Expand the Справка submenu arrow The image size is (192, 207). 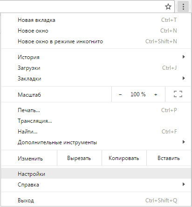coord(184,184)
